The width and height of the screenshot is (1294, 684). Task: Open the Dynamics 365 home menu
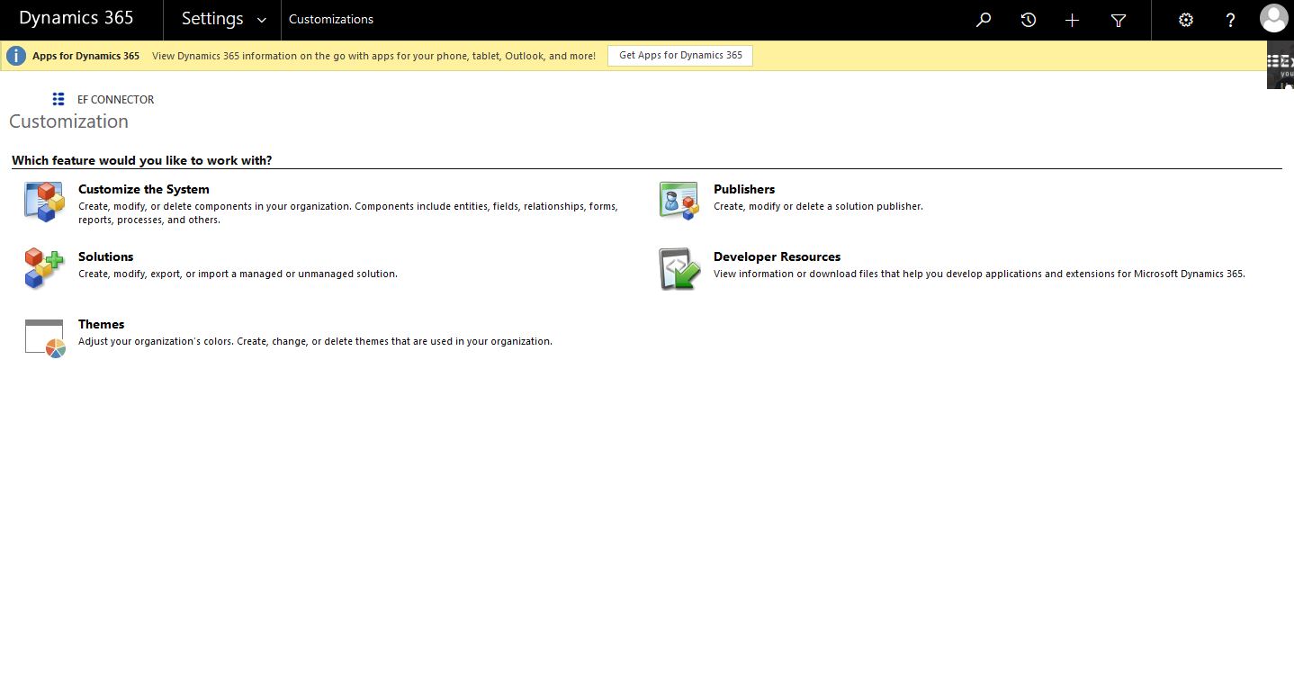tap(76, 18)
